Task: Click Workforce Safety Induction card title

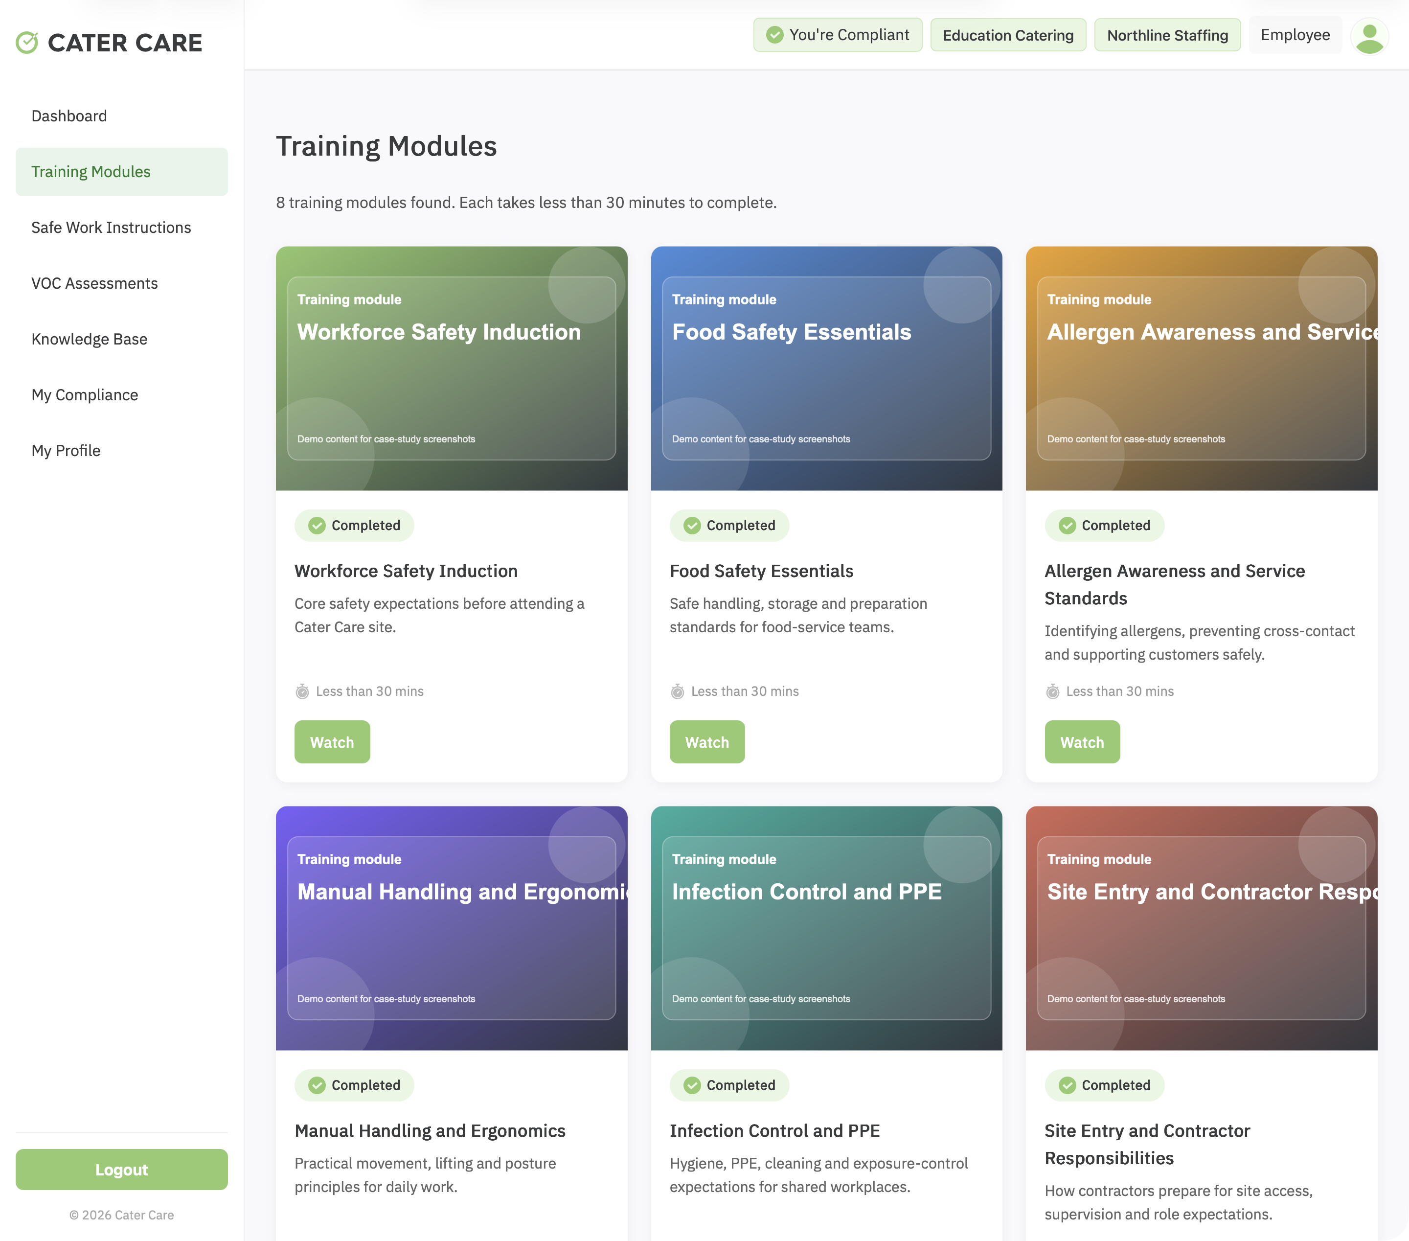Action: [x=406, y=571]
